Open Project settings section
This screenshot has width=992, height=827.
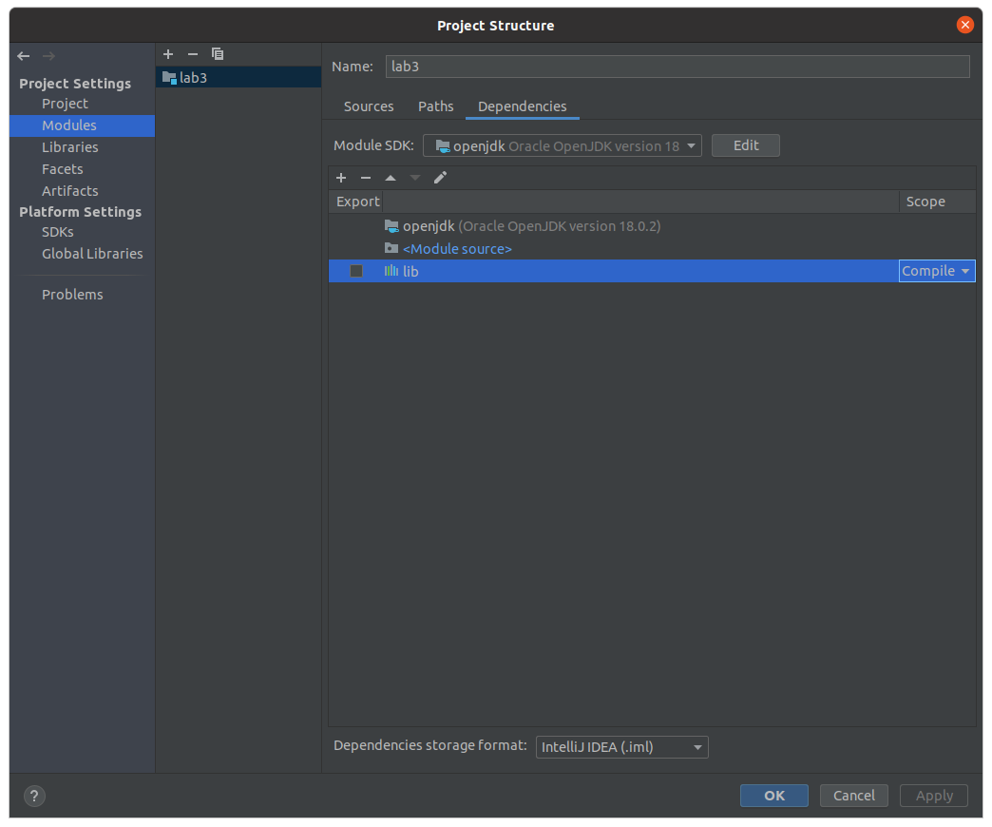tap(66, 104)
